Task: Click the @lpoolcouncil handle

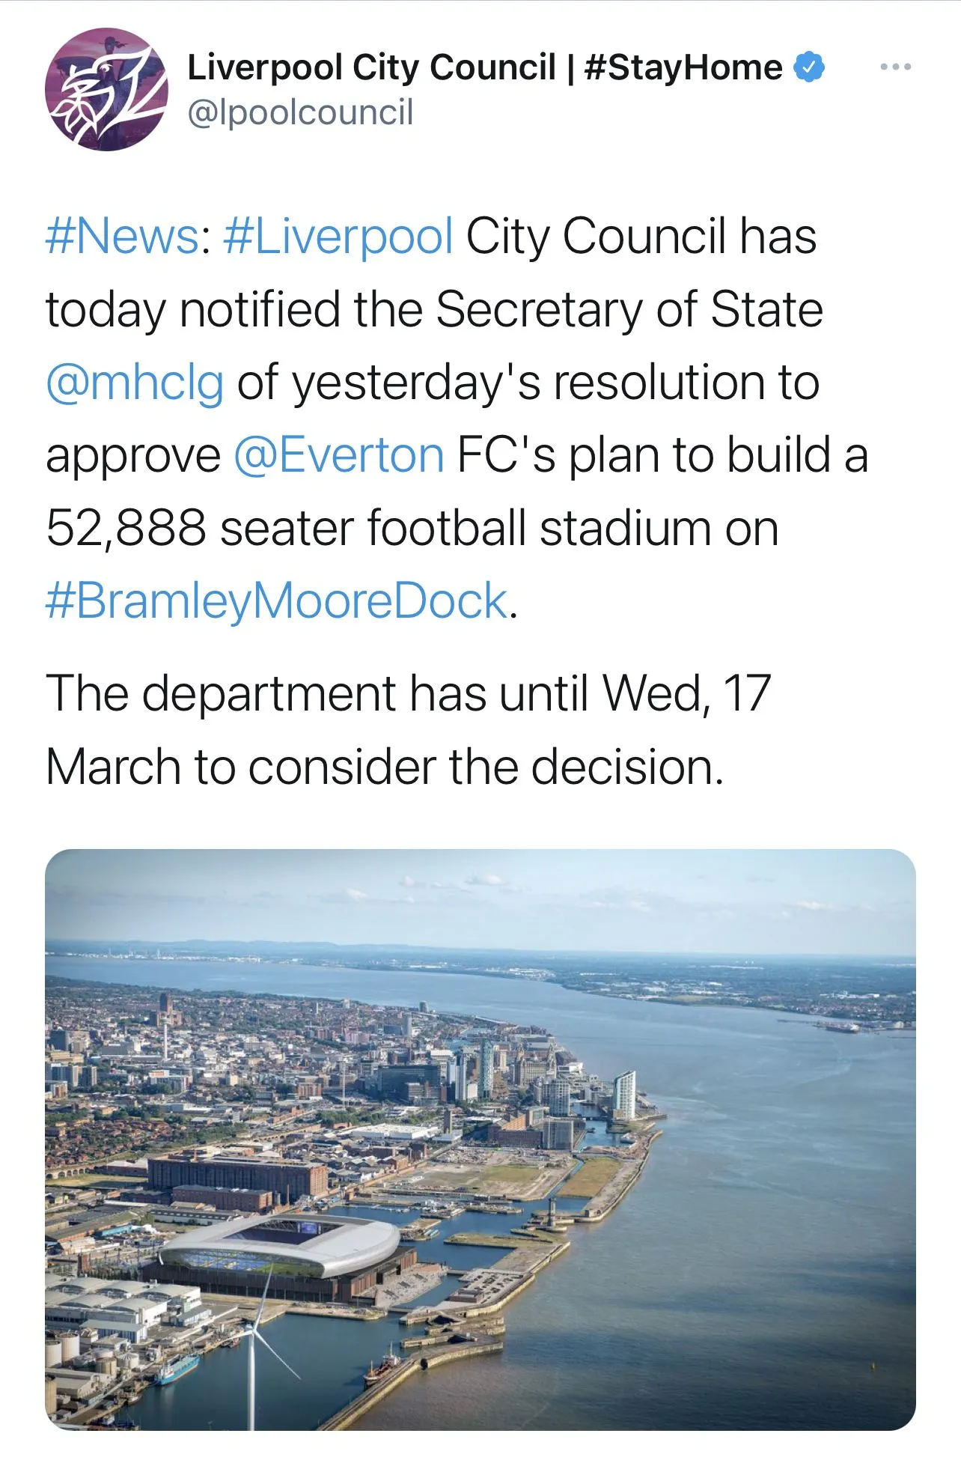Action: [300, 113]
